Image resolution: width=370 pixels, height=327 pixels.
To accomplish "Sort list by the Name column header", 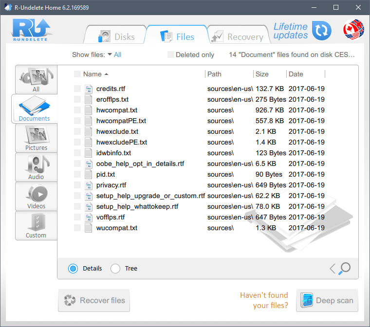I will pos(92,74).
